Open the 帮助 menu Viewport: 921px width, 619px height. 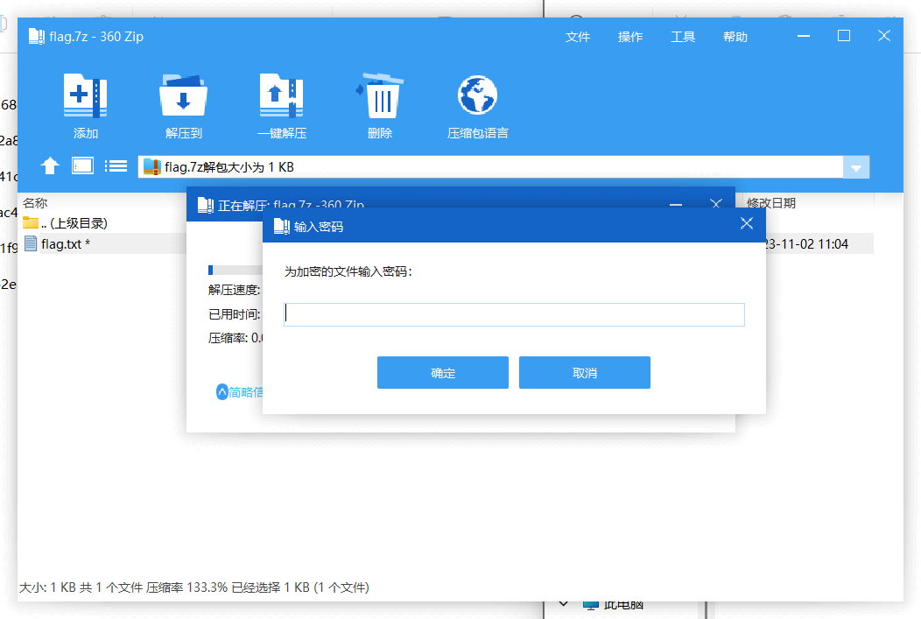pyautogui.click(x=735, y=37)
